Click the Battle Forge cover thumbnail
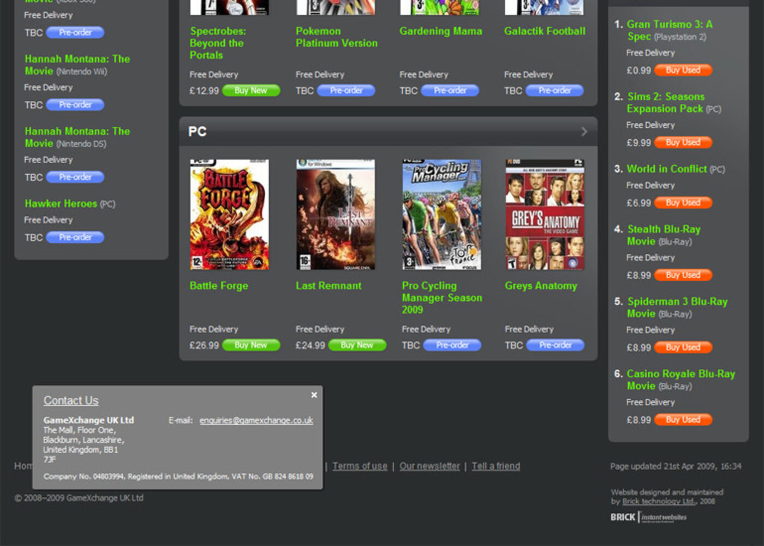Screen dimensions: 764x546 tap(229, 214)
